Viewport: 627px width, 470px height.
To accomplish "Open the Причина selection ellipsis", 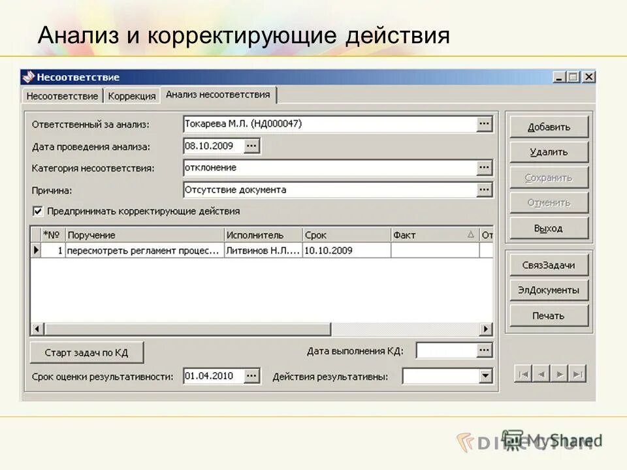I will point(484,189).
